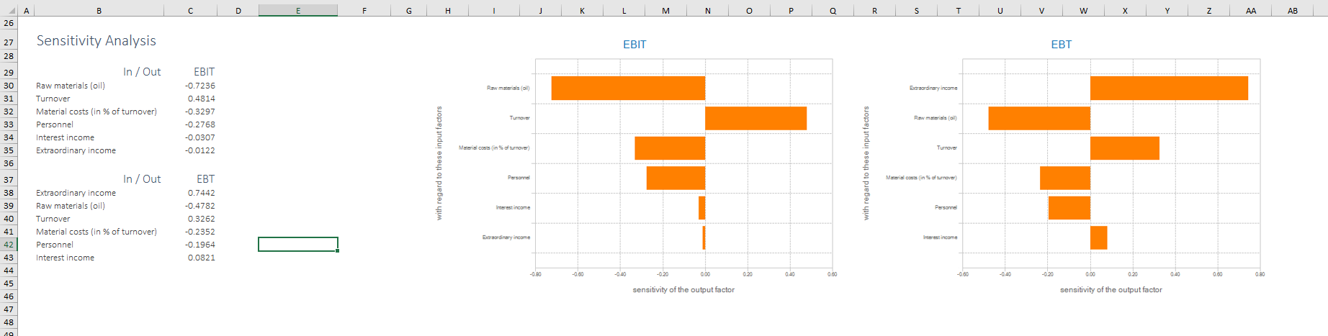Click the EBT chart title
This screenshot has height=336, width=1328.
click(x=1061, y=45)
